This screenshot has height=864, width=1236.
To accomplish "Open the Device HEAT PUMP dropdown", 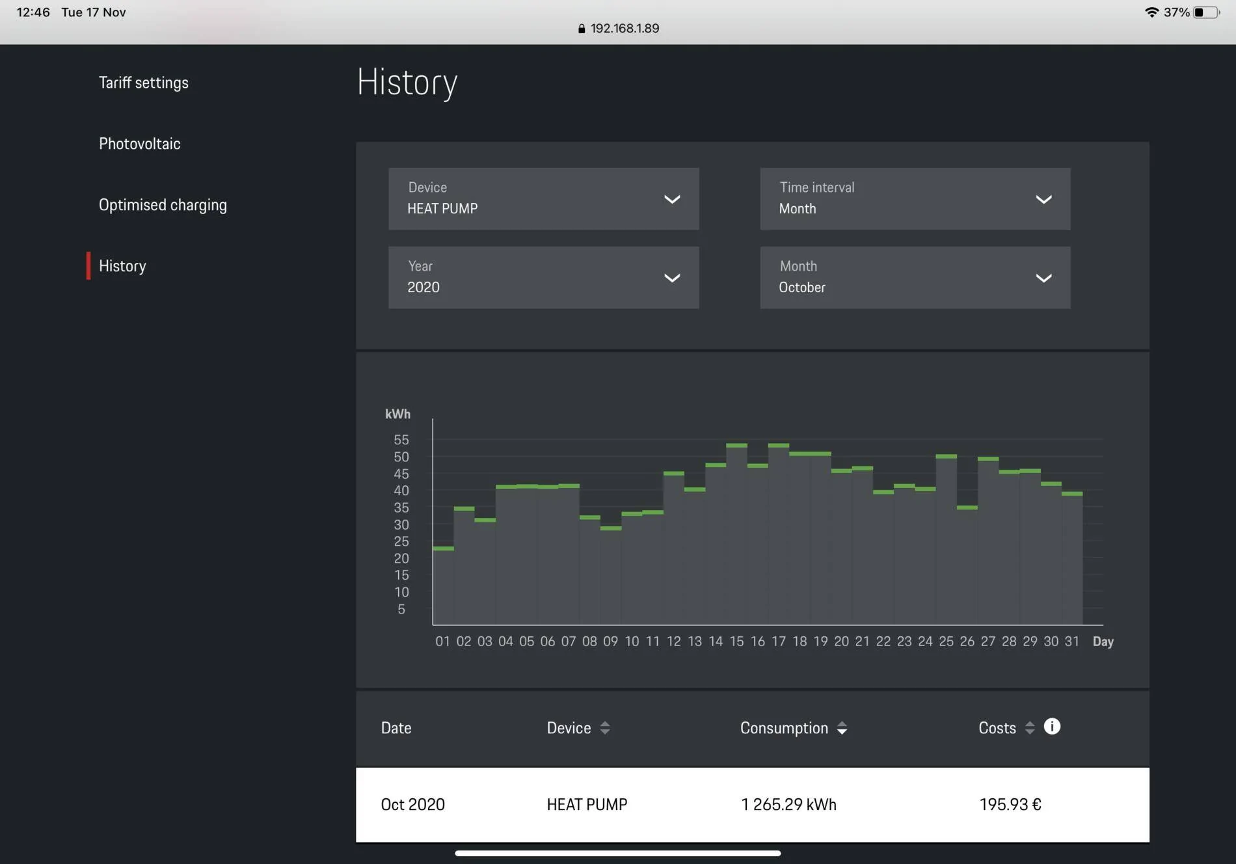I will 544,198.
